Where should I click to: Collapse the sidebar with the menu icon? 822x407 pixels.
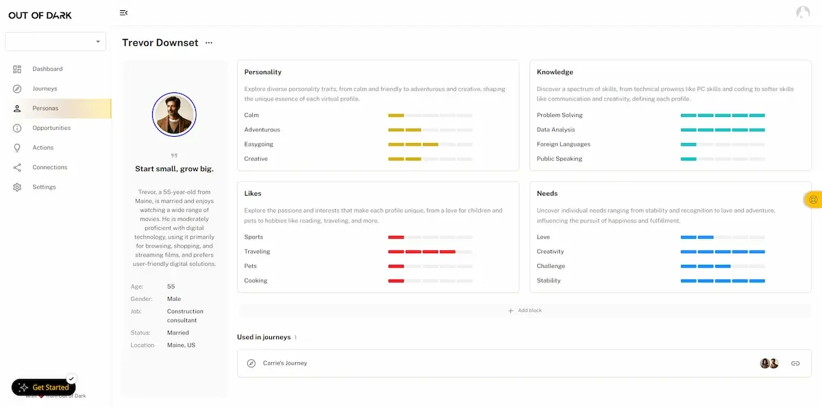coord(123,13)
